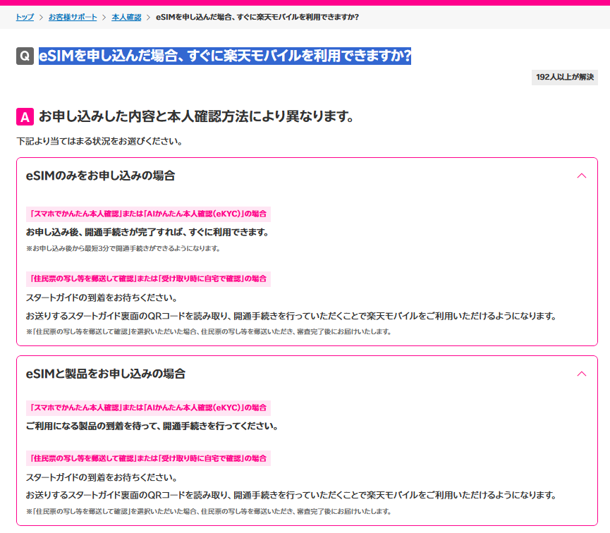The width and height of the screenshot is (610, 533).
Task: Collapse eSIMのみをお申し込みの場合 using its chevron
Action: [x=581, y=176]
